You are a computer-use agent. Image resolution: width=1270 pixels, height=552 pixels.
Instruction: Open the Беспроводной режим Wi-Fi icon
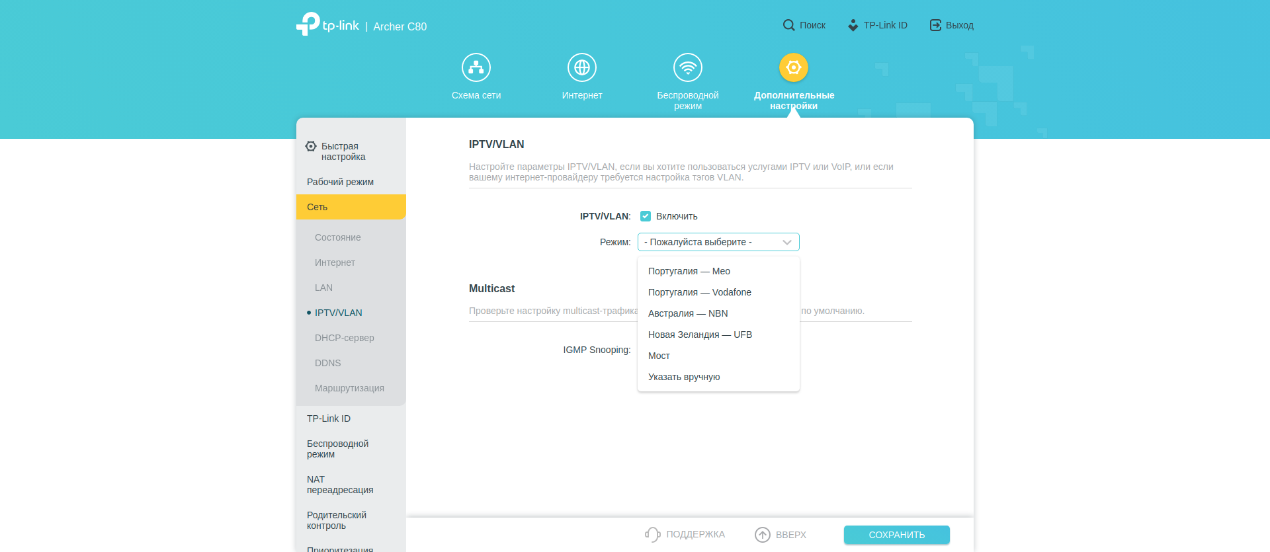(687, 67)
